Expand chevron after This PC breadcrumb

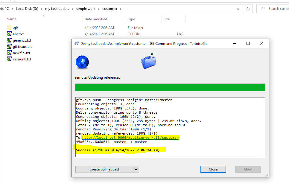12,9
